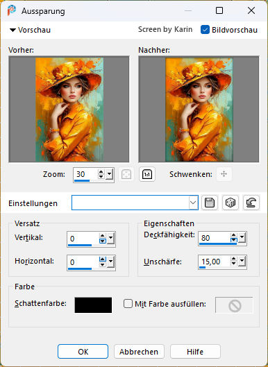
Task: Reset settings to default with arrow icon
Action: 251,203
